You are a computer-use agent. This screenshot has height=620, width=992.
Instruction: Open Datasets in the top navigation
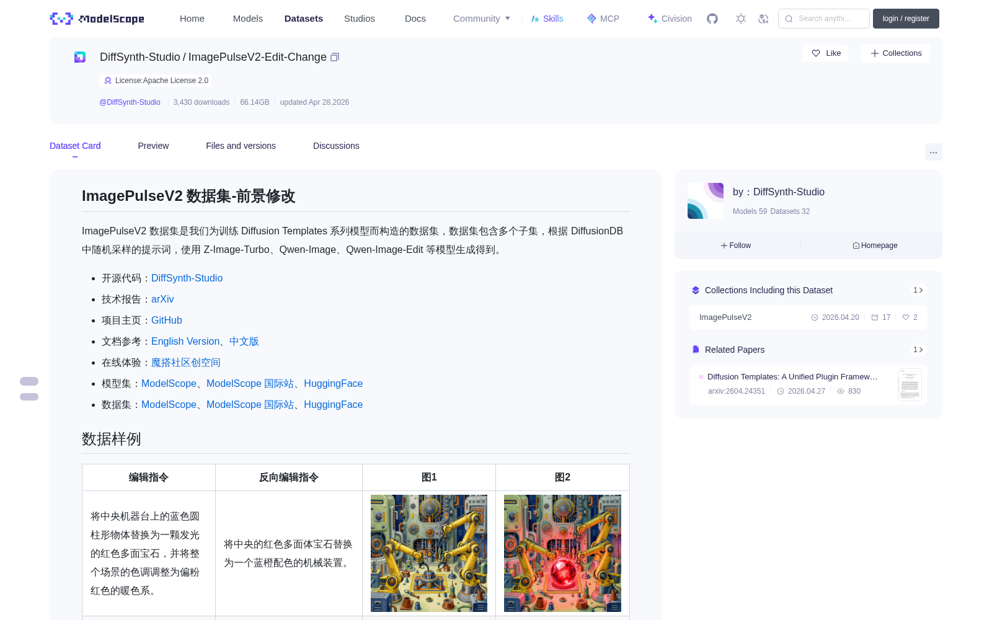[x=304, y=19]
